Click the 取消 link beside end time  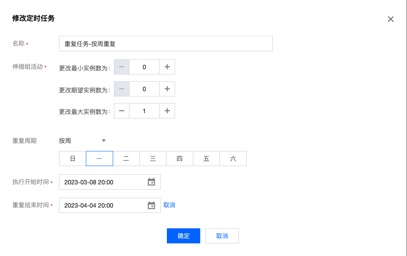tap(169, 205)
